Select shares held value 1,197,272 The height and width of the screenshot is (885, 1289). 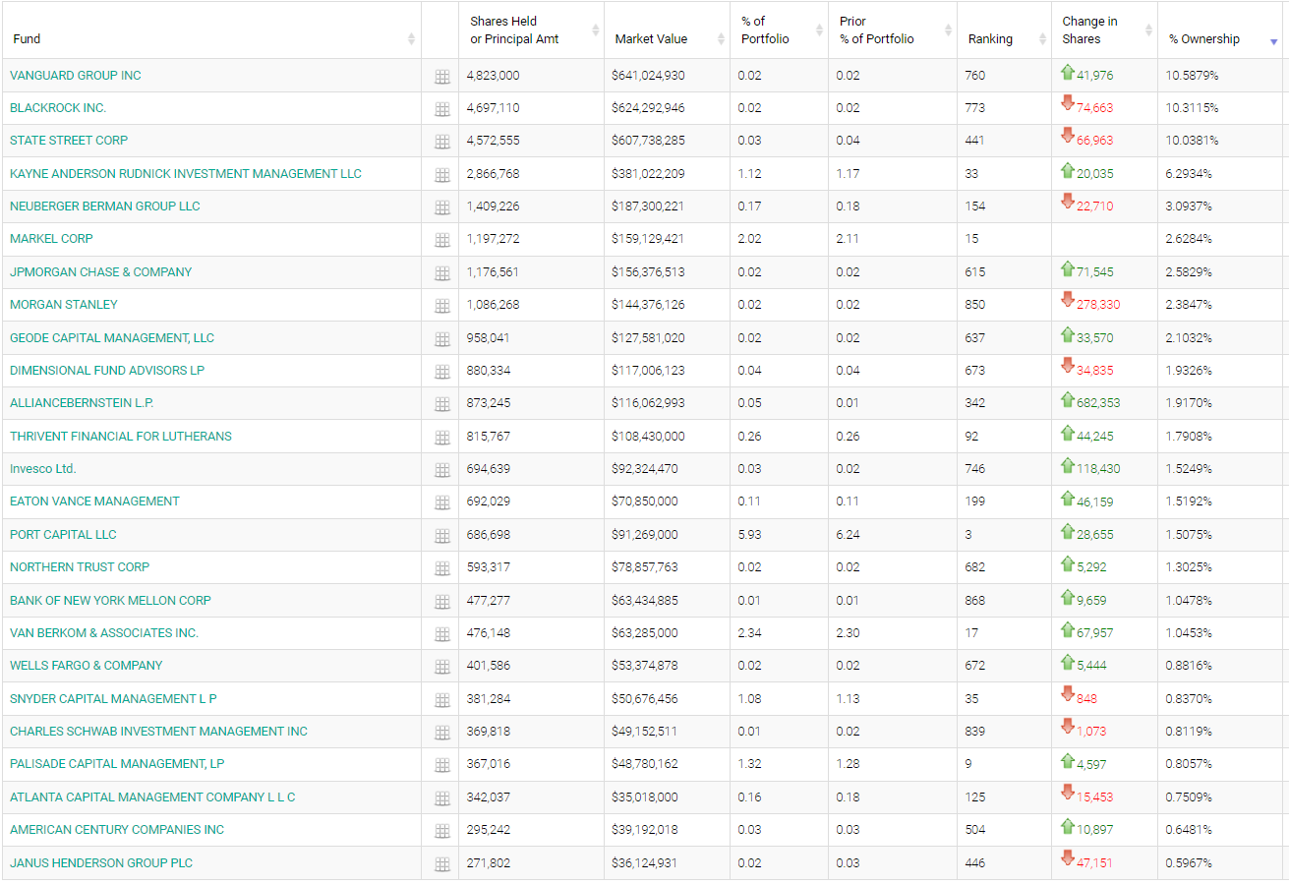pos(494,239)
